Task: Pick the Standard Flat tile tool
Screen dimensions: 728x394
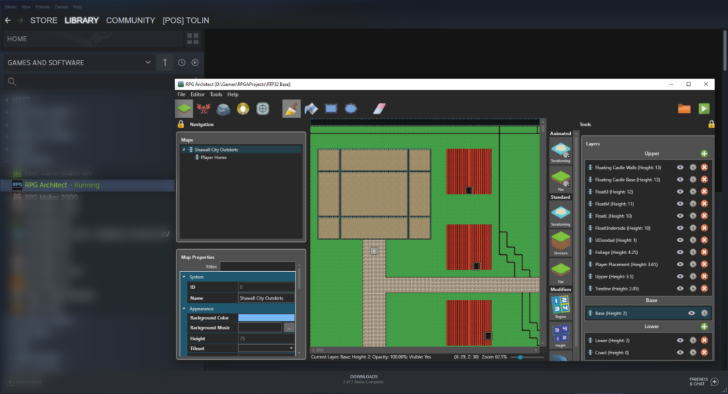Action: pos(560,272)
